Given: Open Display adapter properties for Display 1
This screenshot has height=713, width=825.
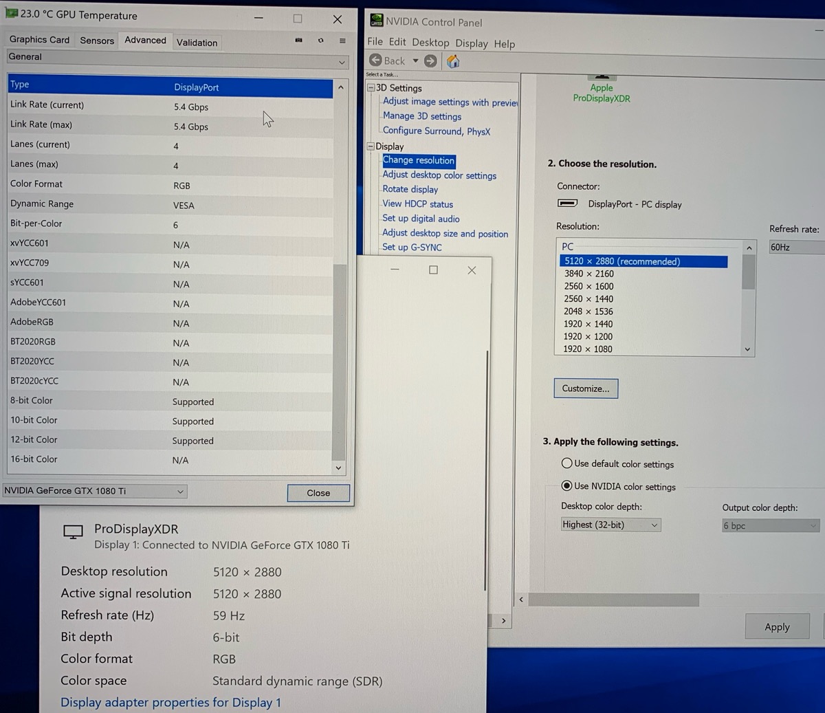Looking at the screenshot, I should click(170, 703).
